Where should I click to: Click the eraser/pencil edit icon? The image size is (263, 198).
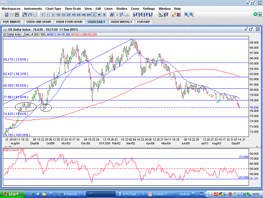[x=174, y=15]
